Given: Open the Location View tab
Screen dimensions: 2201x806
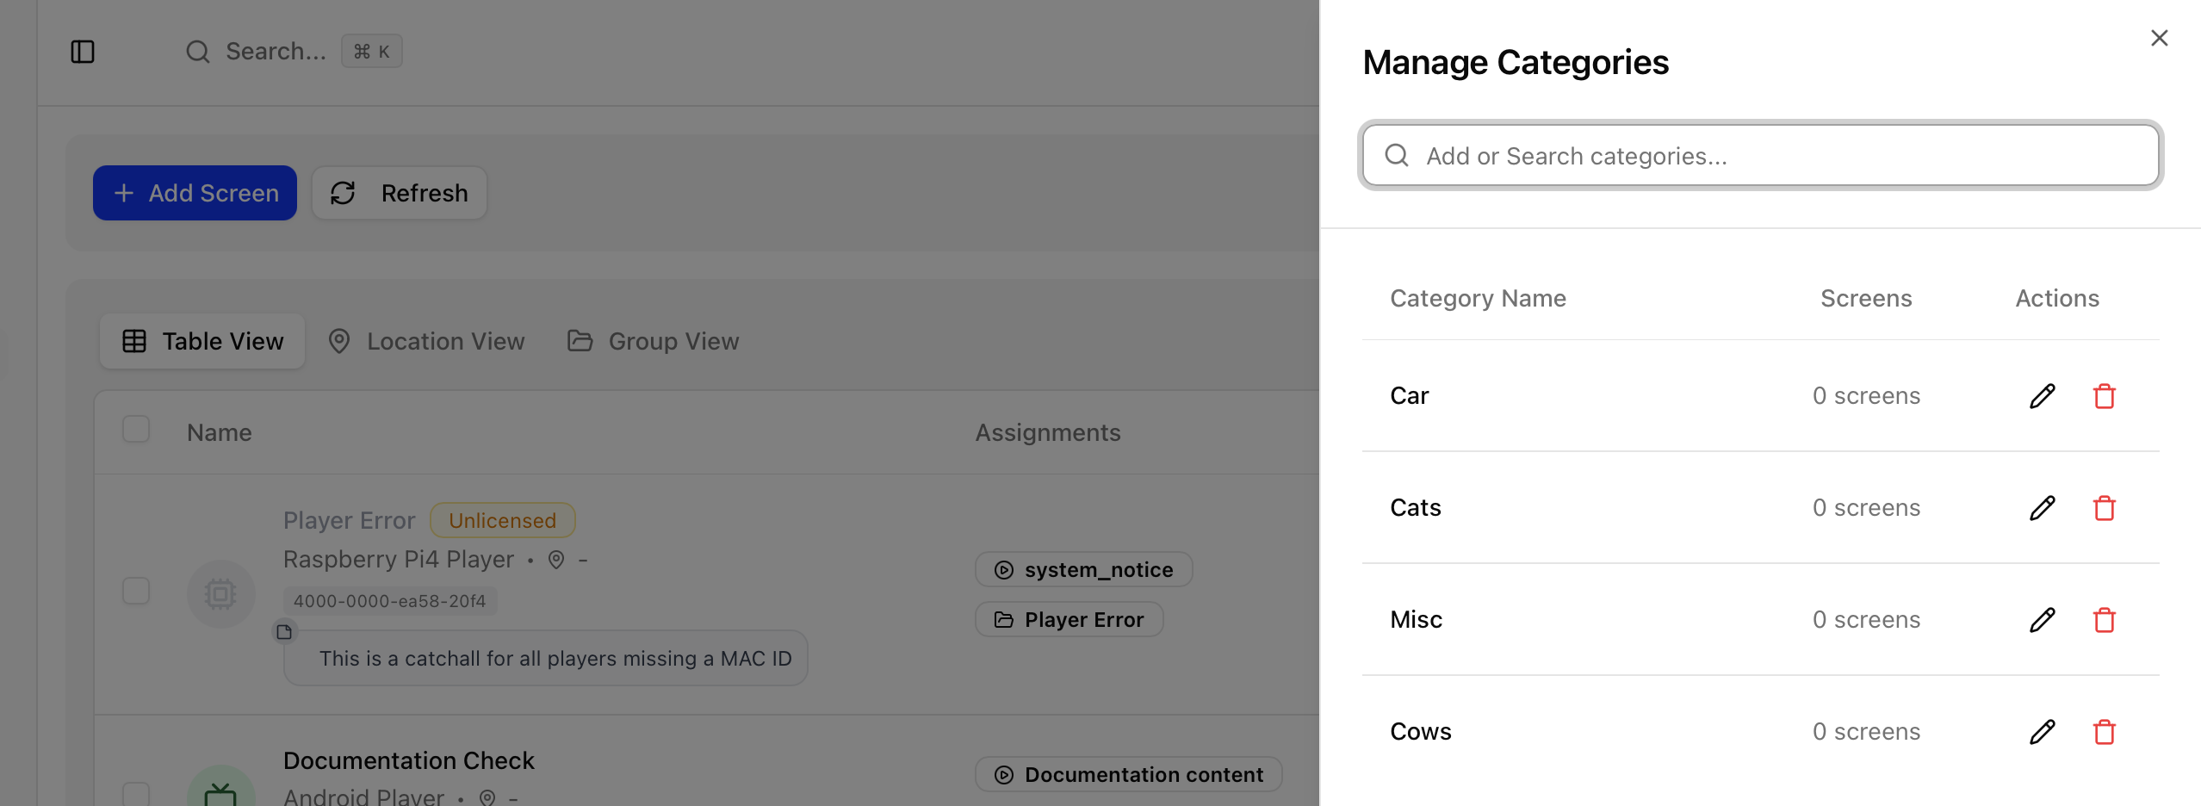Looking at the screenshot, I should (x=427, y=341).
